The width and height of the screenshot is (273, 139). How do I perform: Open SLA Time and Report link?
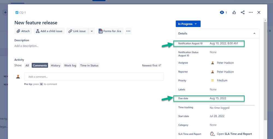[x=234, y=134]
